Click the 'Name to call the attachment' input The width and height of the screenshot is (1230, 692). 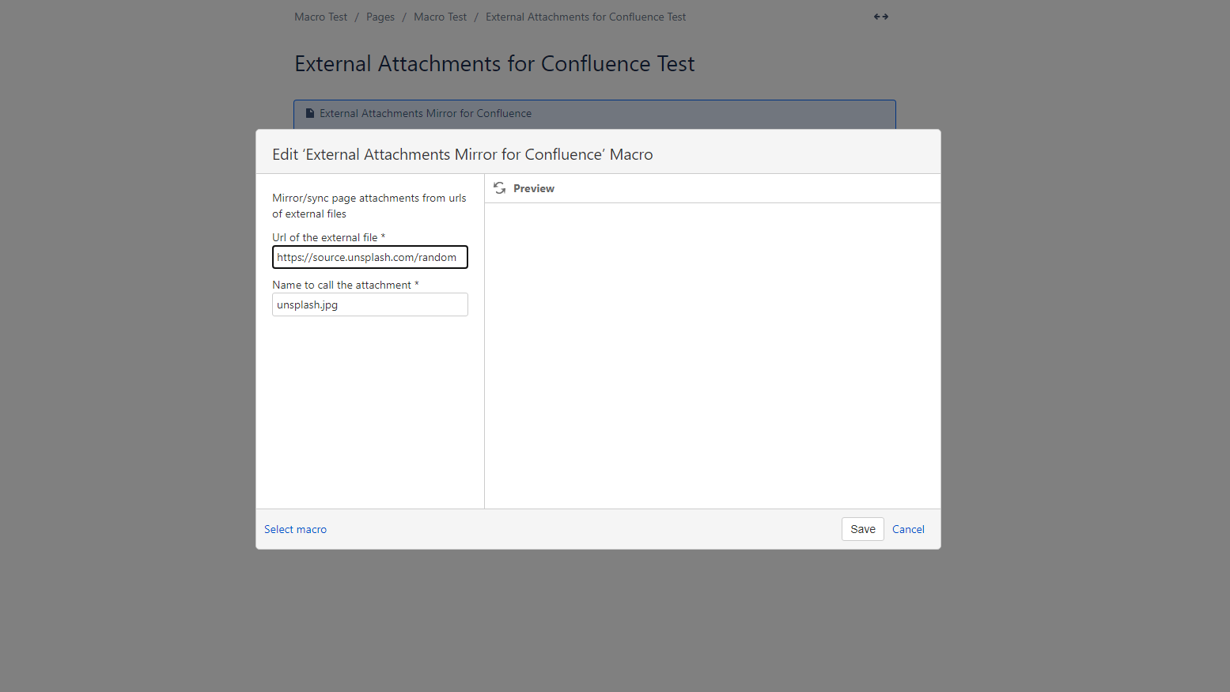[369, 304]
